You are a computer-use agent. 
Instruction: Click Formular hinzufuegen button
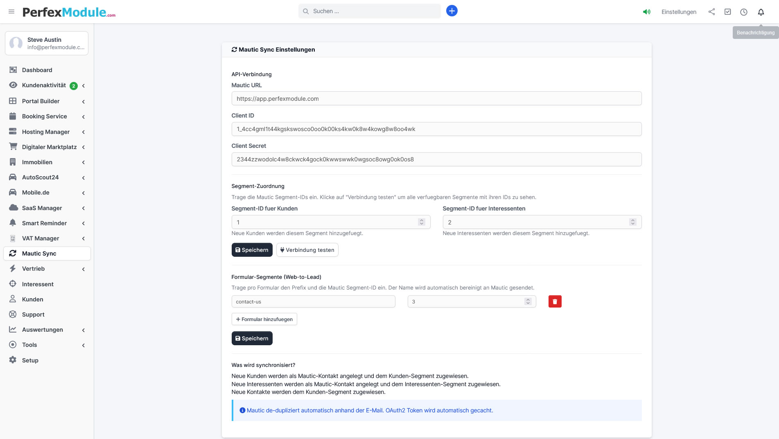264,319
